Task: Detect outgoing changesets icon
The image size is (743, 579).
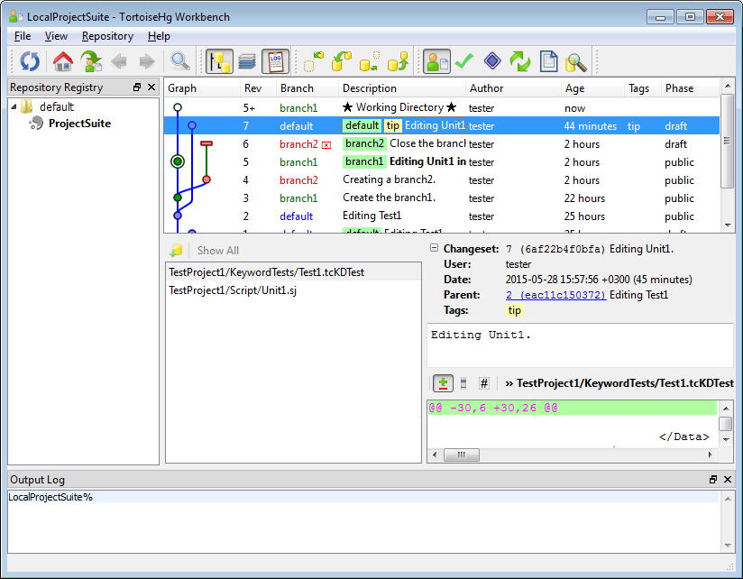Action: [x=369, y=61]
